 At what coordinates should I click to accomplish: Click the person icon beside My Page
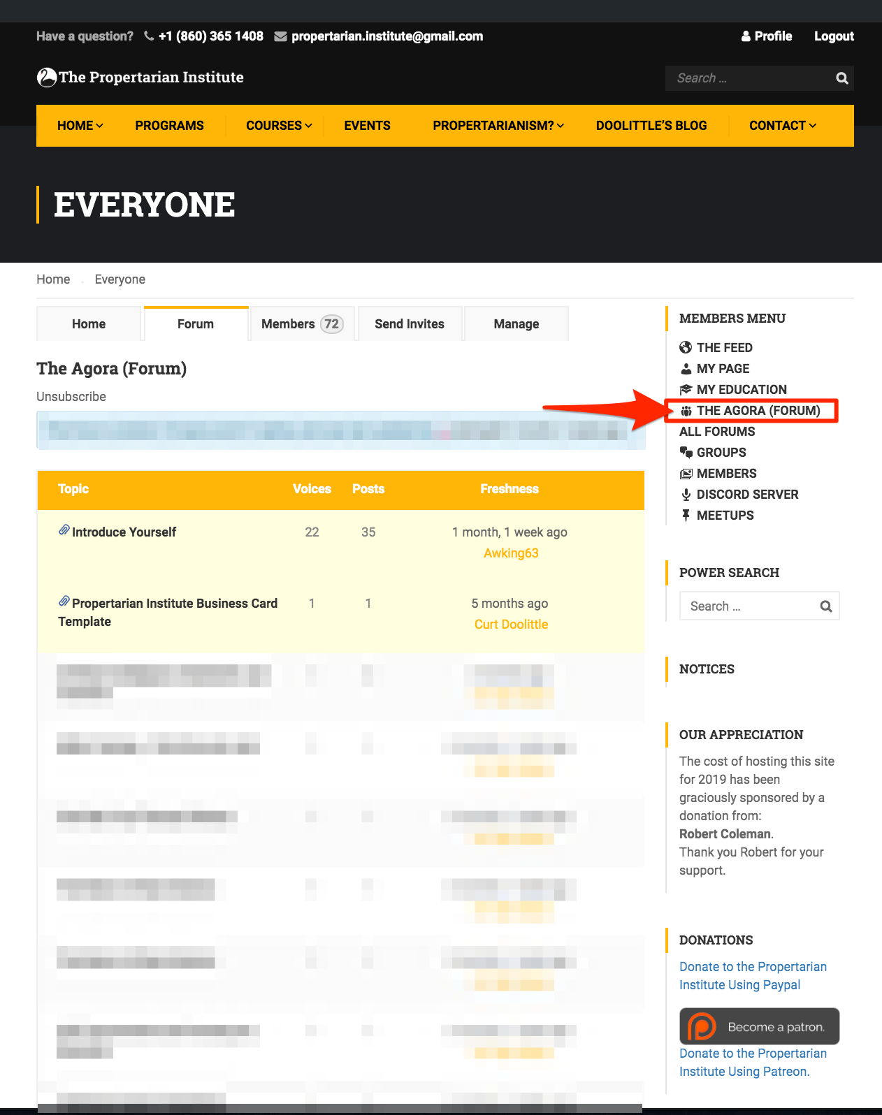tap(686, 368)
